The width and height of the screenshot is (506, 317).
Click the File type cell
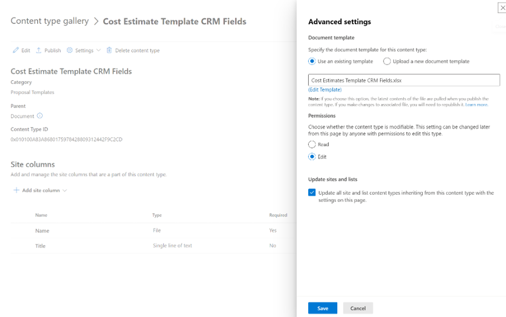(x=157, y=231)
